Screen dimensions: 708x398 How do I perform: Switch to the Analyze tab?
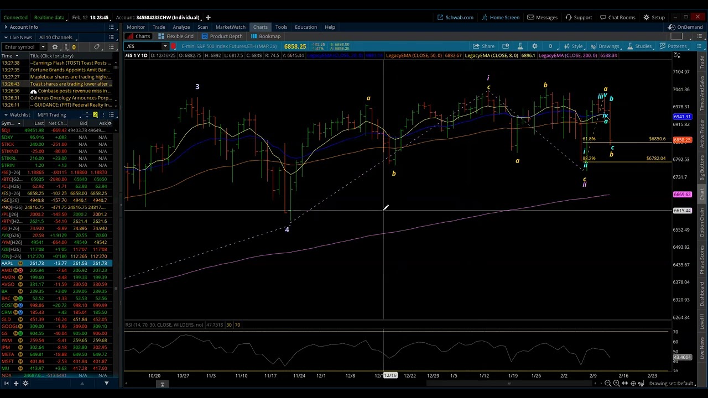181,27
